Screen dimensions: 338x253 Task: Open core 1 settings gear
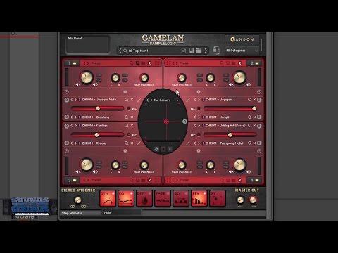point(125,92)
